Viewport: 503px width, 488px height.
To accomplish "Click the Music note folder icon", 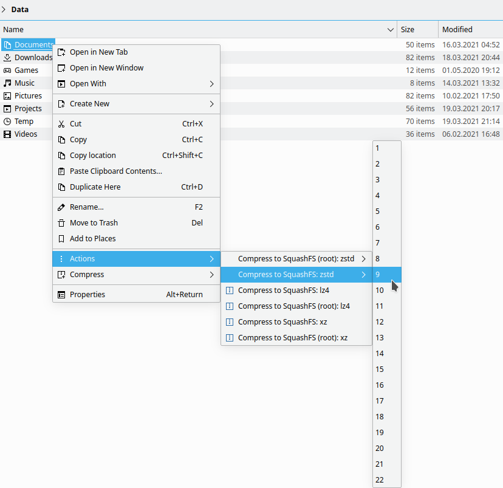I will click(7, 83).
